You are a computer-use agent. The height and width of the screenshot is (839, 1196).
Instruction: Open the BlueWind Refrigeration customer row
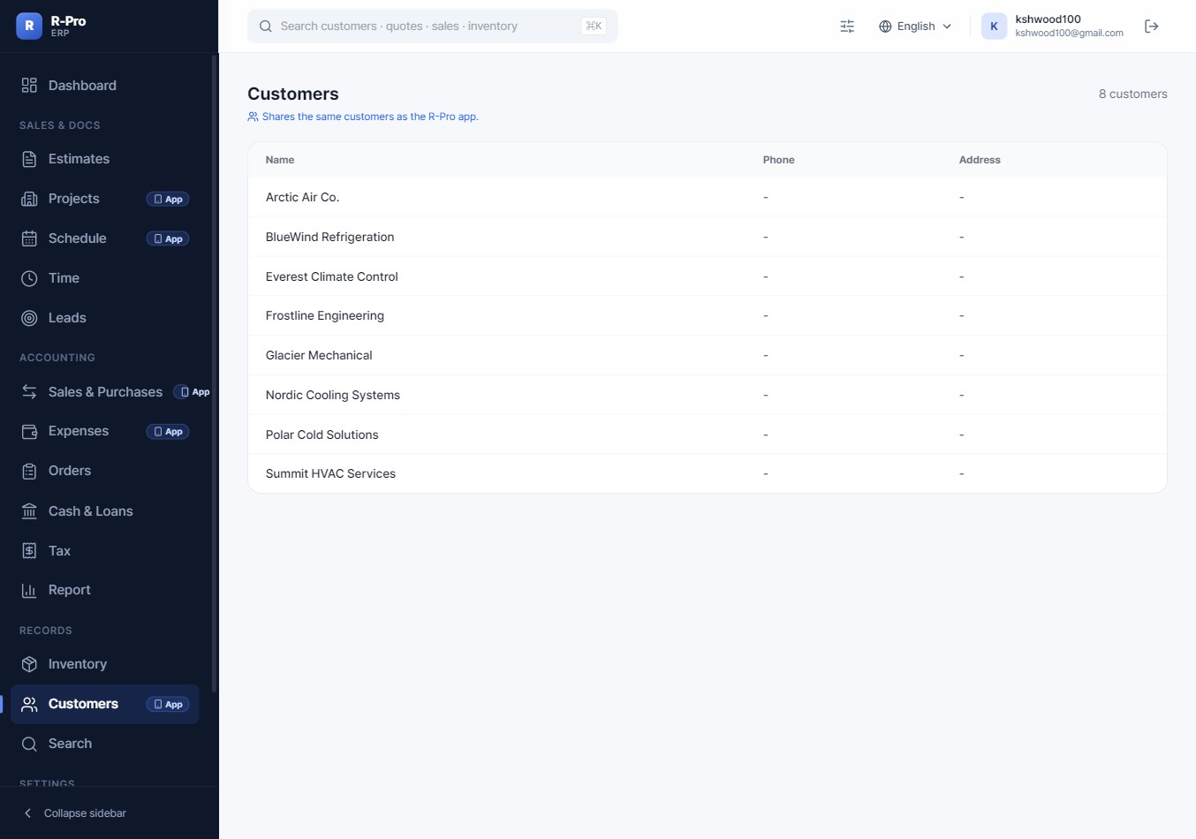(708, 237)
